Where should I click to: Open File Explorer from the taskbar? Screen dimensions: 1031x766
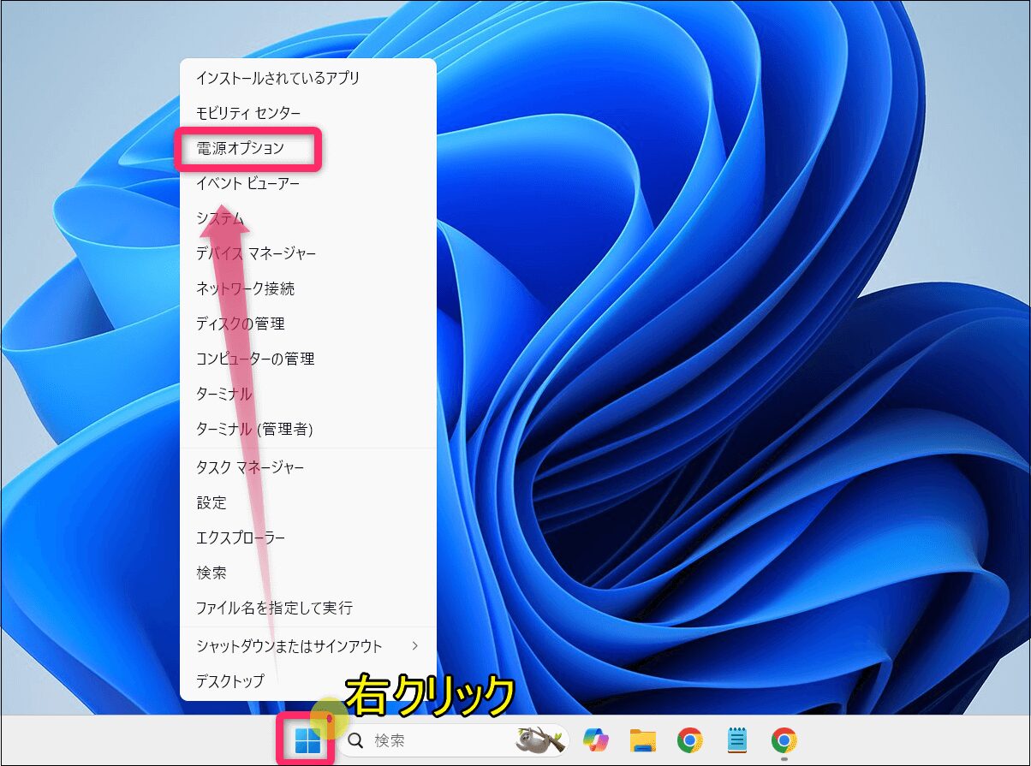(x=642, y=739)
